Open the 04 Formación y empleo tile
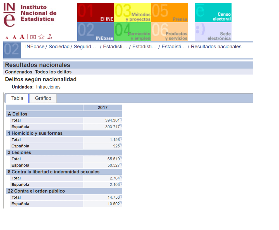 [133, 32]
